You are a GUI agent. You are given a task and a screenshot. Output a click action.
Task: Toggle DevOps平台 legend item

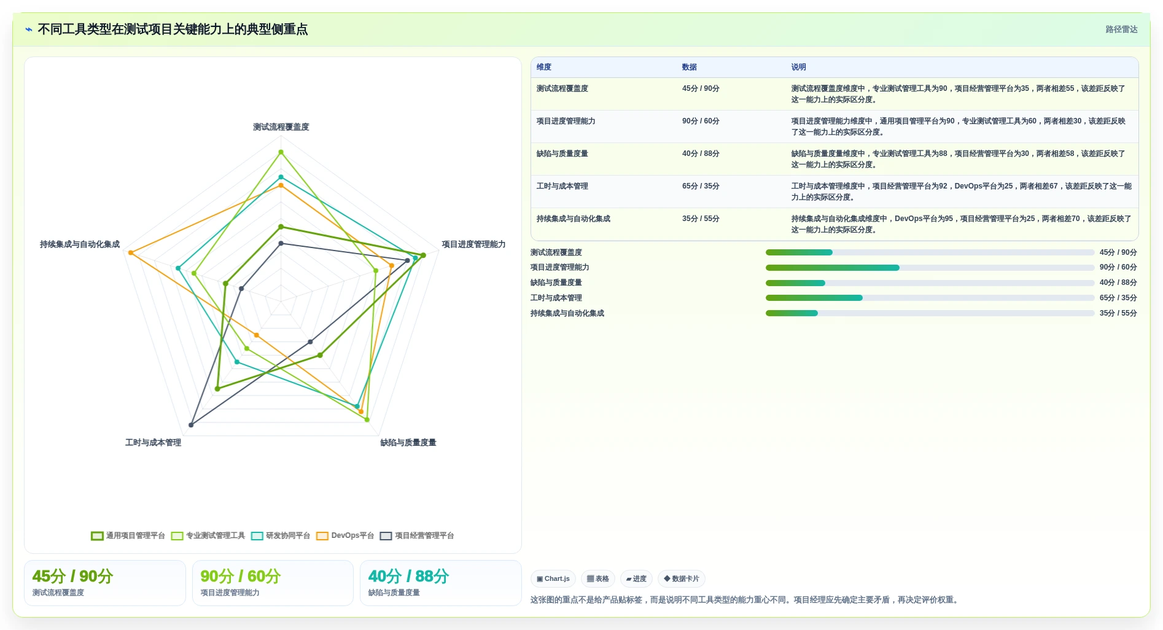coord(344,535)
